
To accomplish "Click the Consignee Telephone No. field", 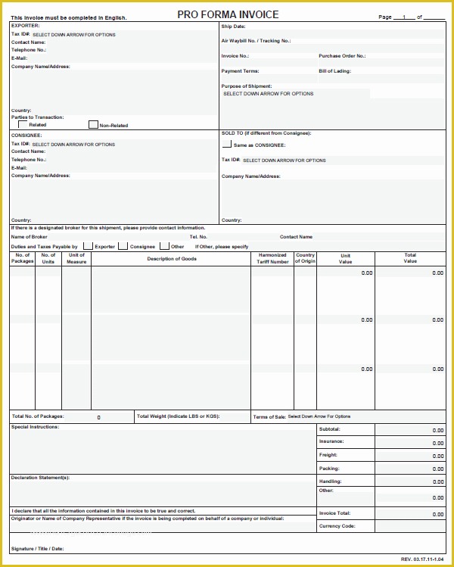I will coord(132,160).
